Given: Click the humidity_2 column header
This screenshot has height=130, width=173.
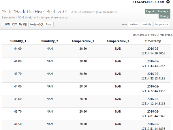Looking at the screenshot, I should 50,41.
